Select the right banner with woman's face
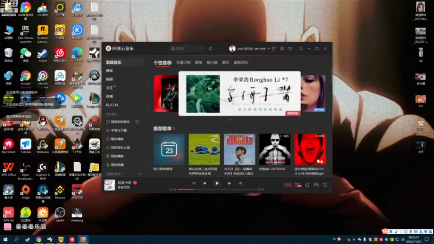This screenshot has width=434, height=244. pos(313,93)
